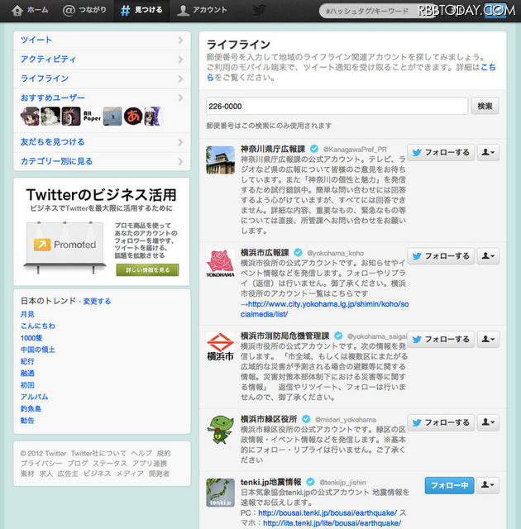Click the tenki.jp map avatar
The height and width of the screenshot is (529, 521).
[220, 493]
